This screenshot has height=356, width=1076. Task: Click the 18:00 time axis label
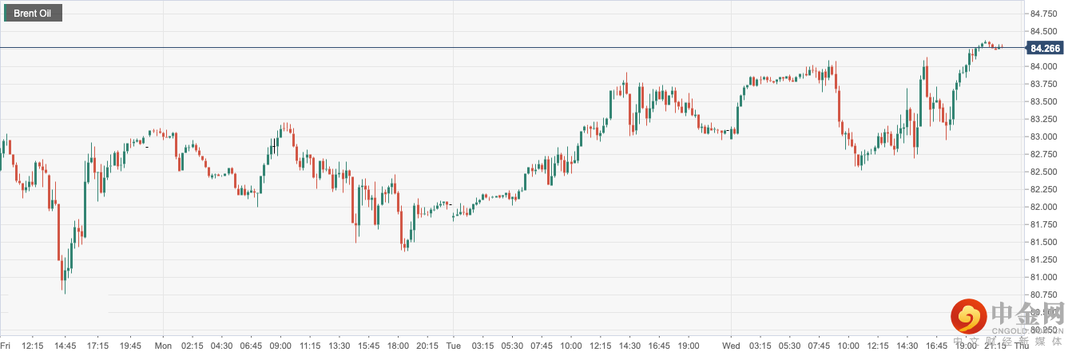(x=399, y=346)
